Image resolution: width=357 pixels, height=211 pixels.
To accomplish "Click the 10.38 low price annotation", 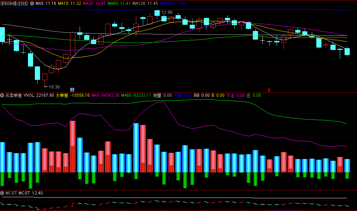I will [x=54, y=87].
